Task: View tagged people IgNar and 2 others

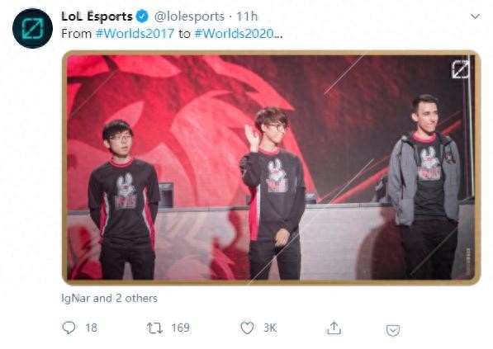Action: tap(109, 298)
